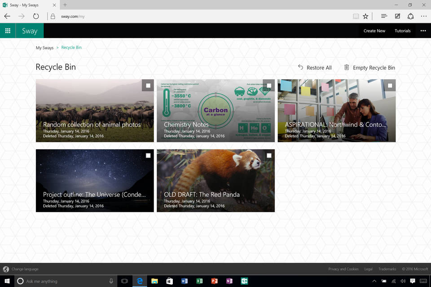Open Edge's settings and more (...) menu
This screenshot has width=431, height=287.
click(x=423, y=16)
